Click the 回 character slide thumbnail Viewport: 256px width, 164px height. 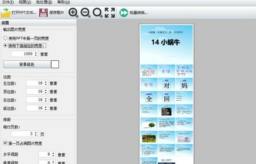[167, 97]
